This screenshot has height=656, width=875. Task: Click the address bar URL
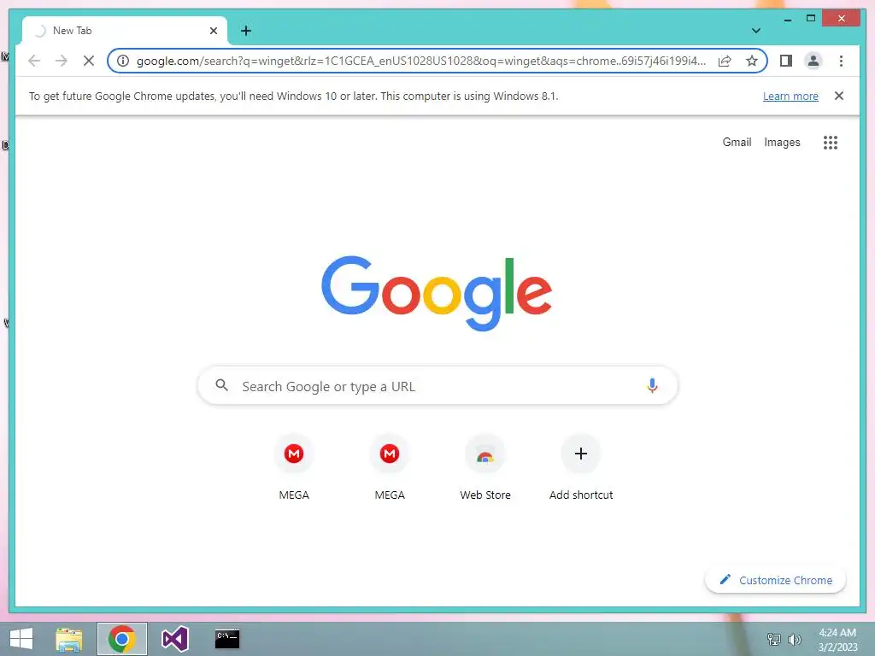(421, 61)
